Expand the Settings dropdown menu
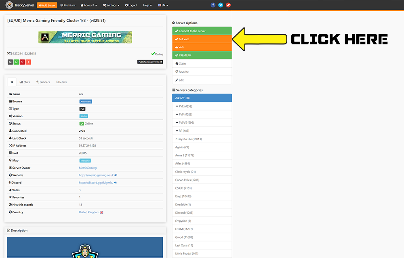The image size is (404, 258). coord(111,5)
